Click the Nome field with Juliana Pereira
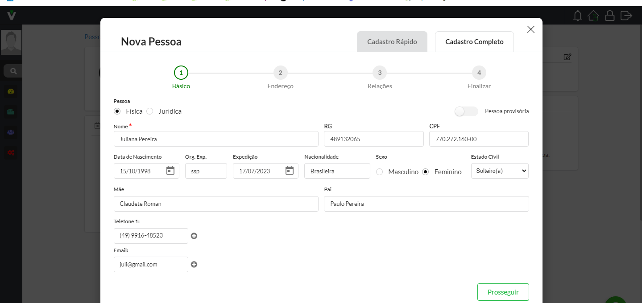Image resolution: width=642 pixels, height=303 pixels. [216, 139]
